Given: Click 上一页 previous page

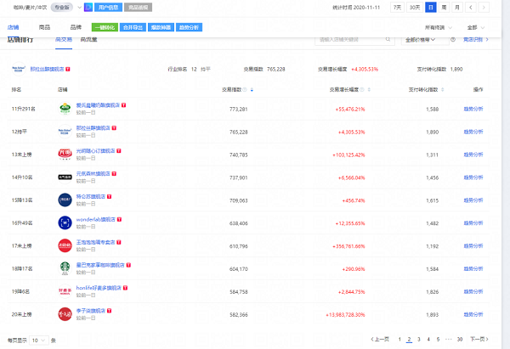Looking at the screenshot, I should tap(380, 340).
